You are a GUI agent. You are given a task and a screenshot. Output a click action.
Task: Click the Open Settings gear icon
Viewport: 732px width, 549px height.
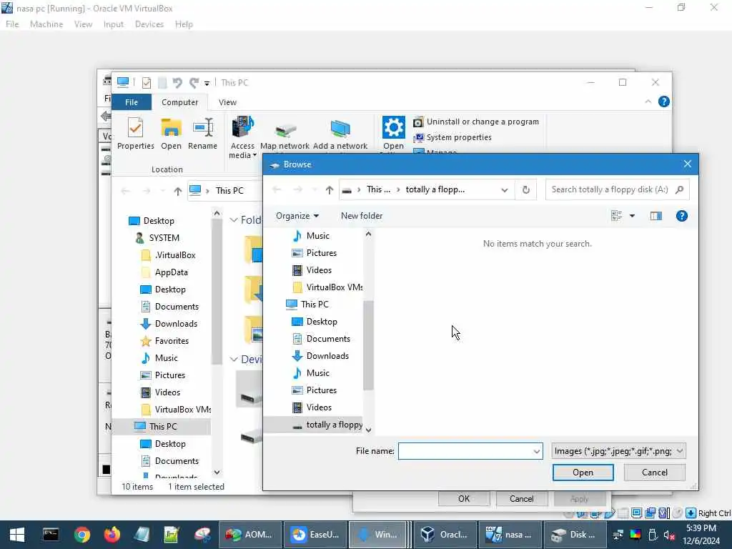point(394,127)
